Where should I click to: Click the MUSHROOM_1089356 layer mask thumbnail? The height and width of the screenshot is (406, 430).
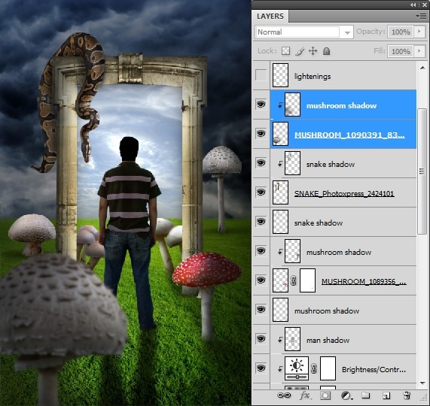(308, 280)
